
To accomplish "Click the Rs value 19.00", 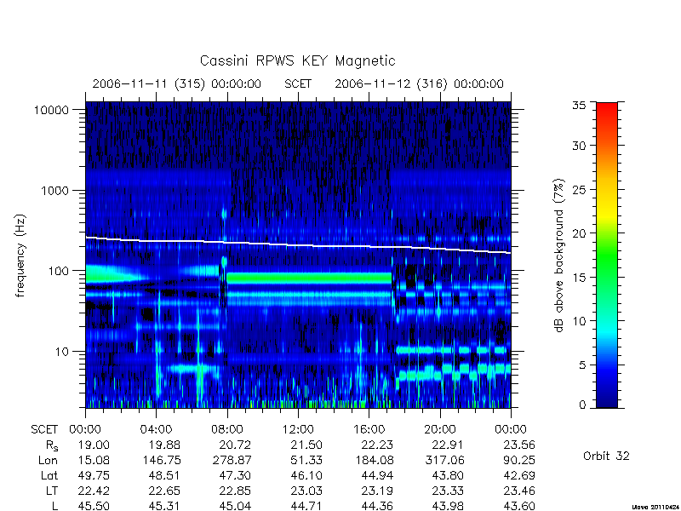I will click(94, 445).
